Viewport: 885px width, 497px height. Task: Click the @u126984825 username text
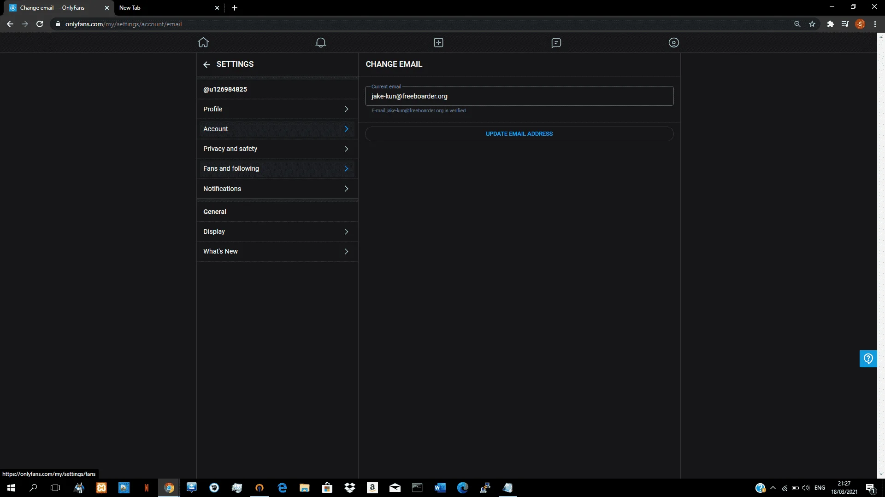point(225,89)
